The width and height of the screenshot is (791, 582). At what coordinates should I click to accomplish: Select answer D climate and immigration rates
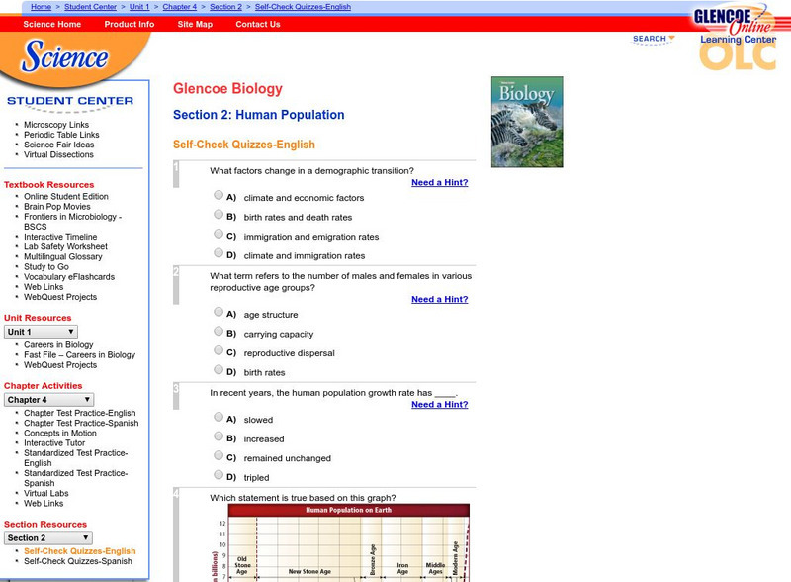(219, 252)
